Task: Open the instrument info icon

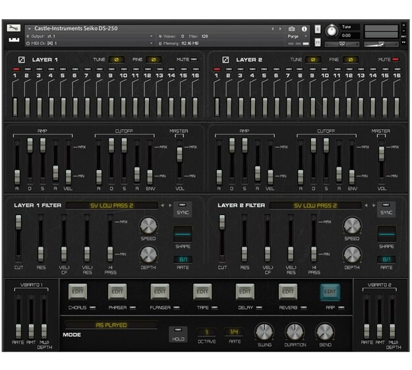Action: click(305, 28)
